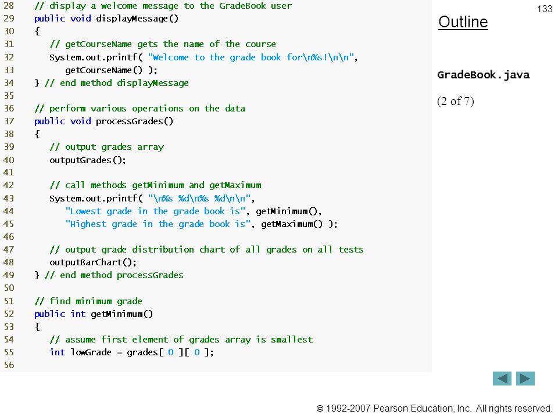The image size is (558, 418).
Task: Click the "outputBarChart();" call
Action: (x=93, y=262)
